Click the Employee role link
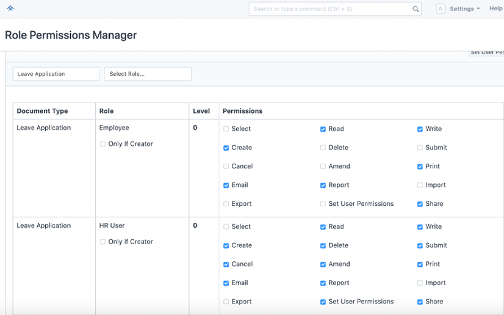 click(x=114, y=128)
